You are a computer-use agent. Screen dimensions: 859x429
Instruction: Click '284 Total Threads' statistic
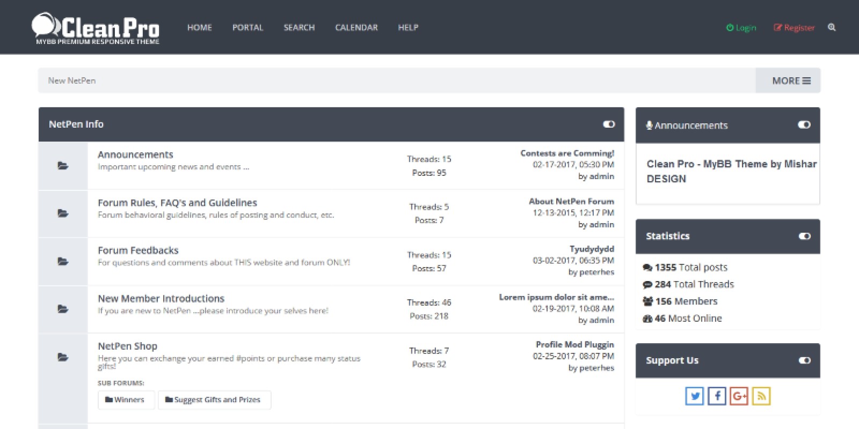[688, 285]
